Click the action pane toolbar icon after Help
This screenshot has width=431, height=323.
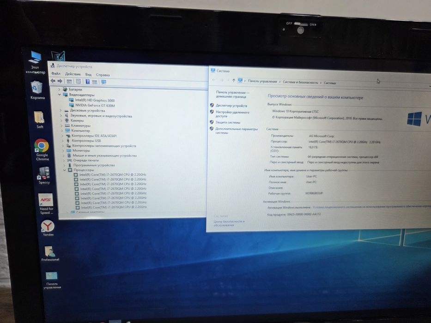[x=95, y=82]
